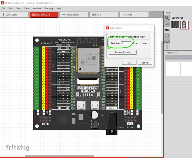Click the Restore Default button
192x158 pixels.
pos(122,52)
